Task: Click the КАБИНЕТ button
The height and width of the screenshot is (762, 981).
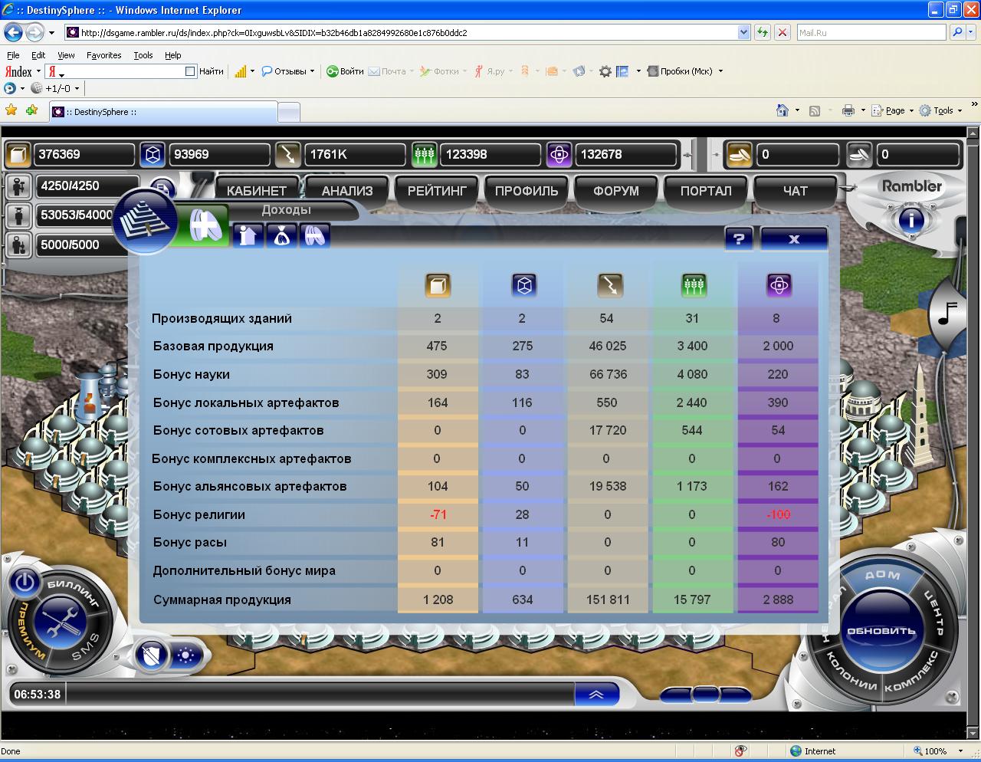Action: coord(256,191)
